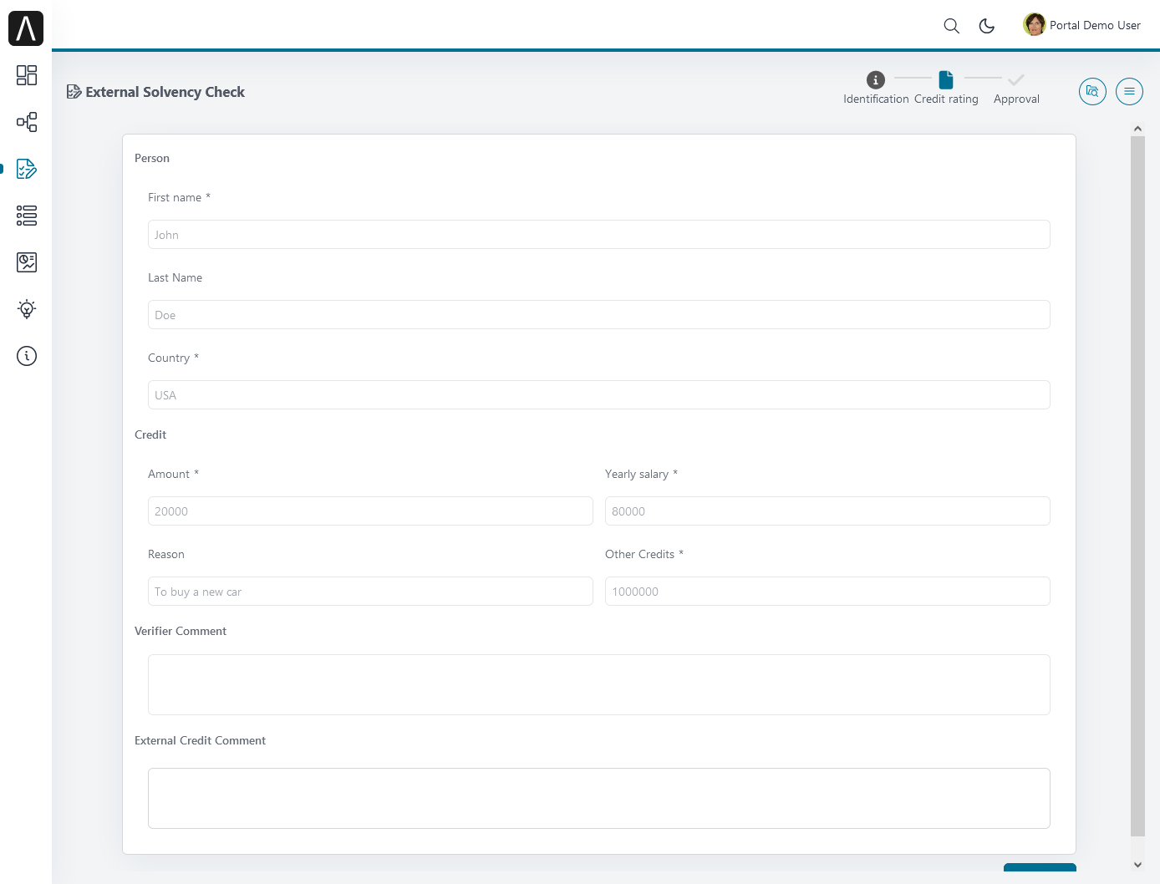The image size is (1160, 884).
Task: Open the Processes icon in the sidebar
Action: tap(27, 122)
